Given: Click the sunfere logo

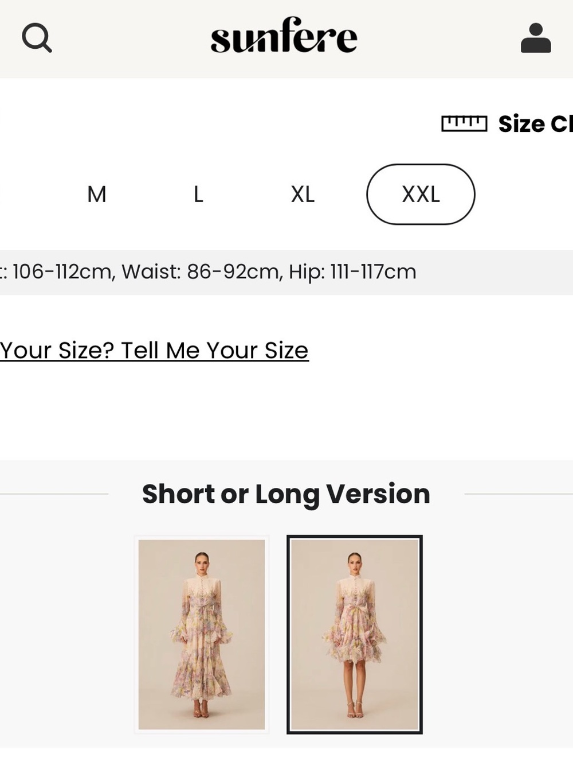Looking at the screenshot, I should (284, 36).
